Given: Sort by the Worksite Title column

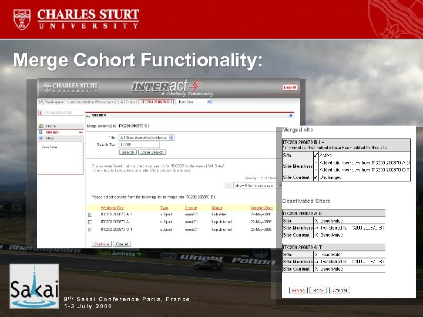Looking at the screenshot, I should 112,208.
